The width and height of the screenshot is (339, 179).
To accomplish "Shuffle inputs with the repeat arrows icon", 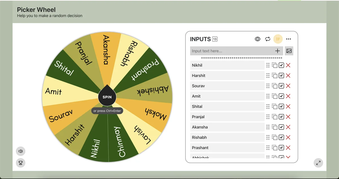I will pos(268,39).
